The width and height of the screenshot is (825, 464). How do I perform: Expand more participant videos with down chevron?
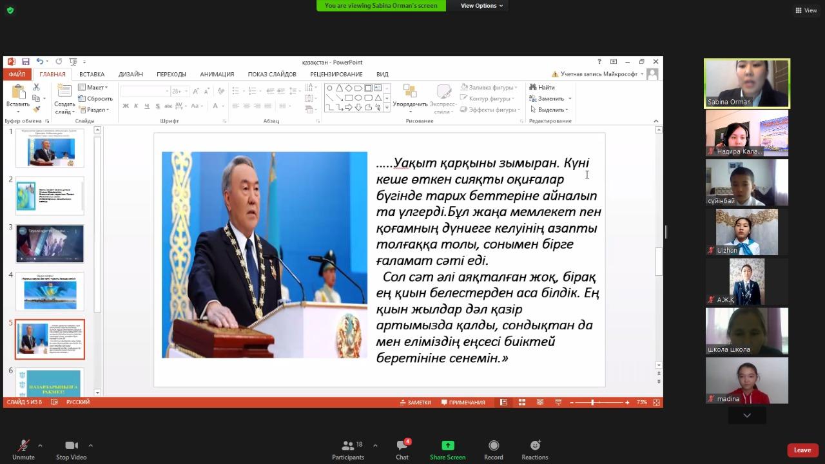(747, 416)
